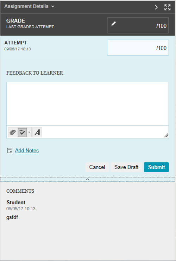Click the Assignment Details title
176x261 pixels.
26,6
